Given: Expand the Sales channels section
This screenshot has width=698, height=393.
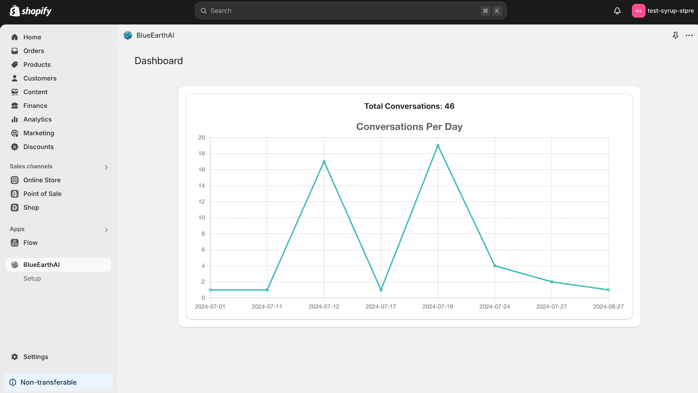Looking at the screenshot, I should [106, 167].
